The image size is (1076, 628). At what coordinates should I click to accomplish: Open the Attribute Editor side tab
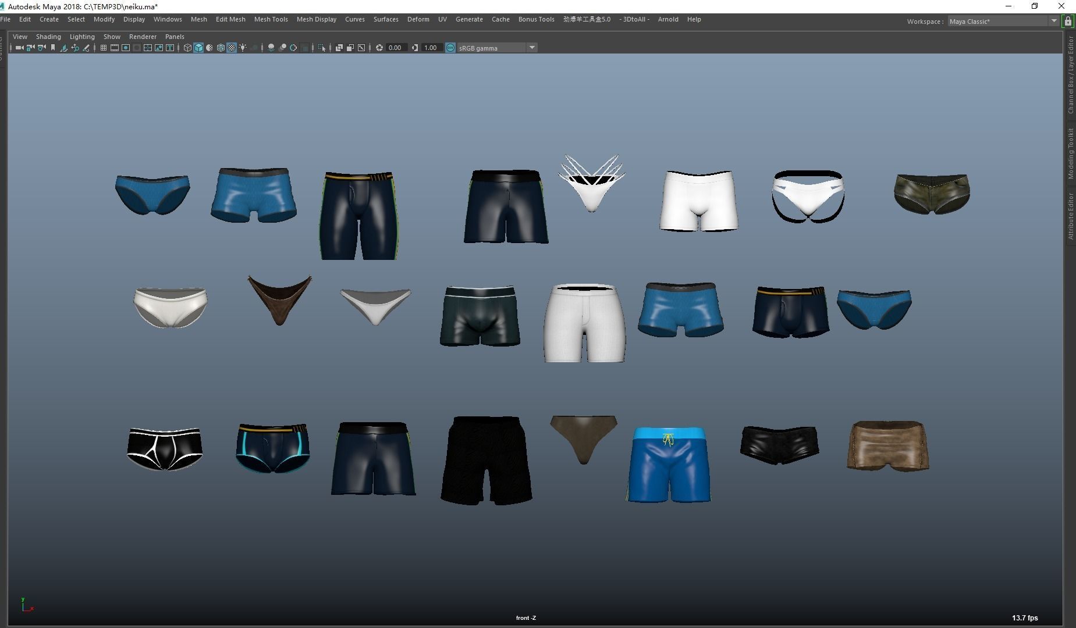(x=1070, y=216)
